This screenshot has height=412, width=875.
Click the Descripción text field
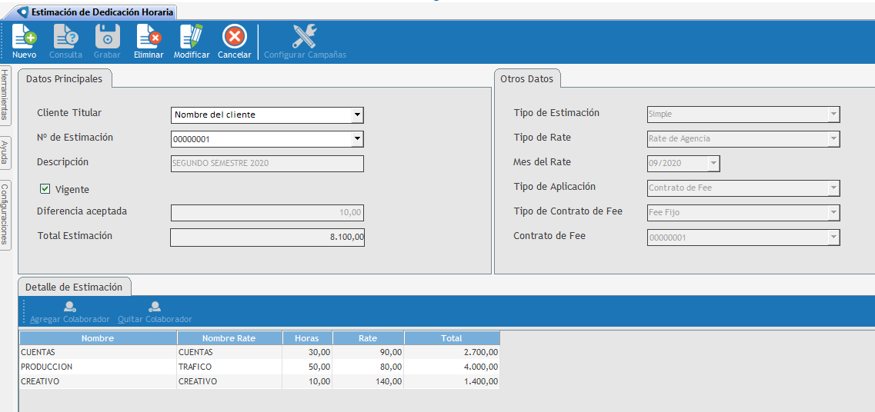(x=267, y=164)
